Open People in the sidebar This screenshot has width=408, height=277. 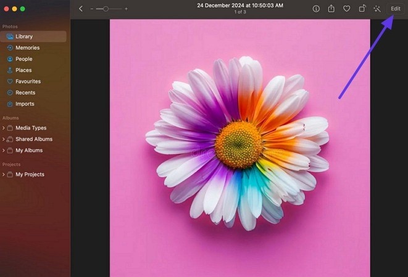tap(24, 59)
